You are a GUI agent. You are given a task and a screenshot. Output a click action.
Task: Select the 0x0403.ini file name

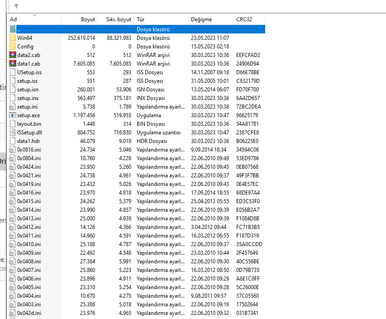pyautogui.click(x=29, y=305)
